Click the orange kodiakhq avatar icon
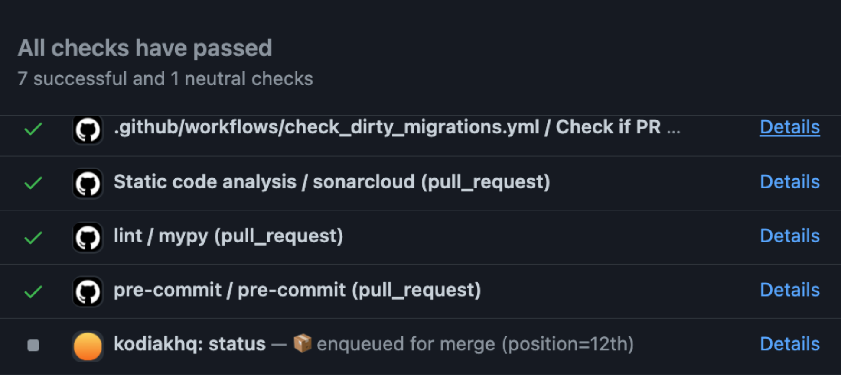 coord(88,346)
